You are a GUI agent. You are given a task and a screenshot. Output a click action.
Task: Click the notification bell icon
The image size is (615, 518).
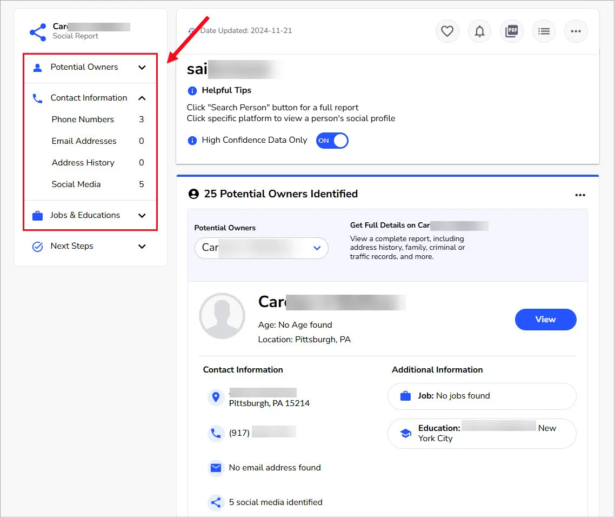(479, 31)
